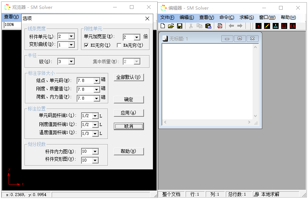Click the Viewer window SM Solver app icon
This screenshot has height=199, width=308.
pos(7,7)
